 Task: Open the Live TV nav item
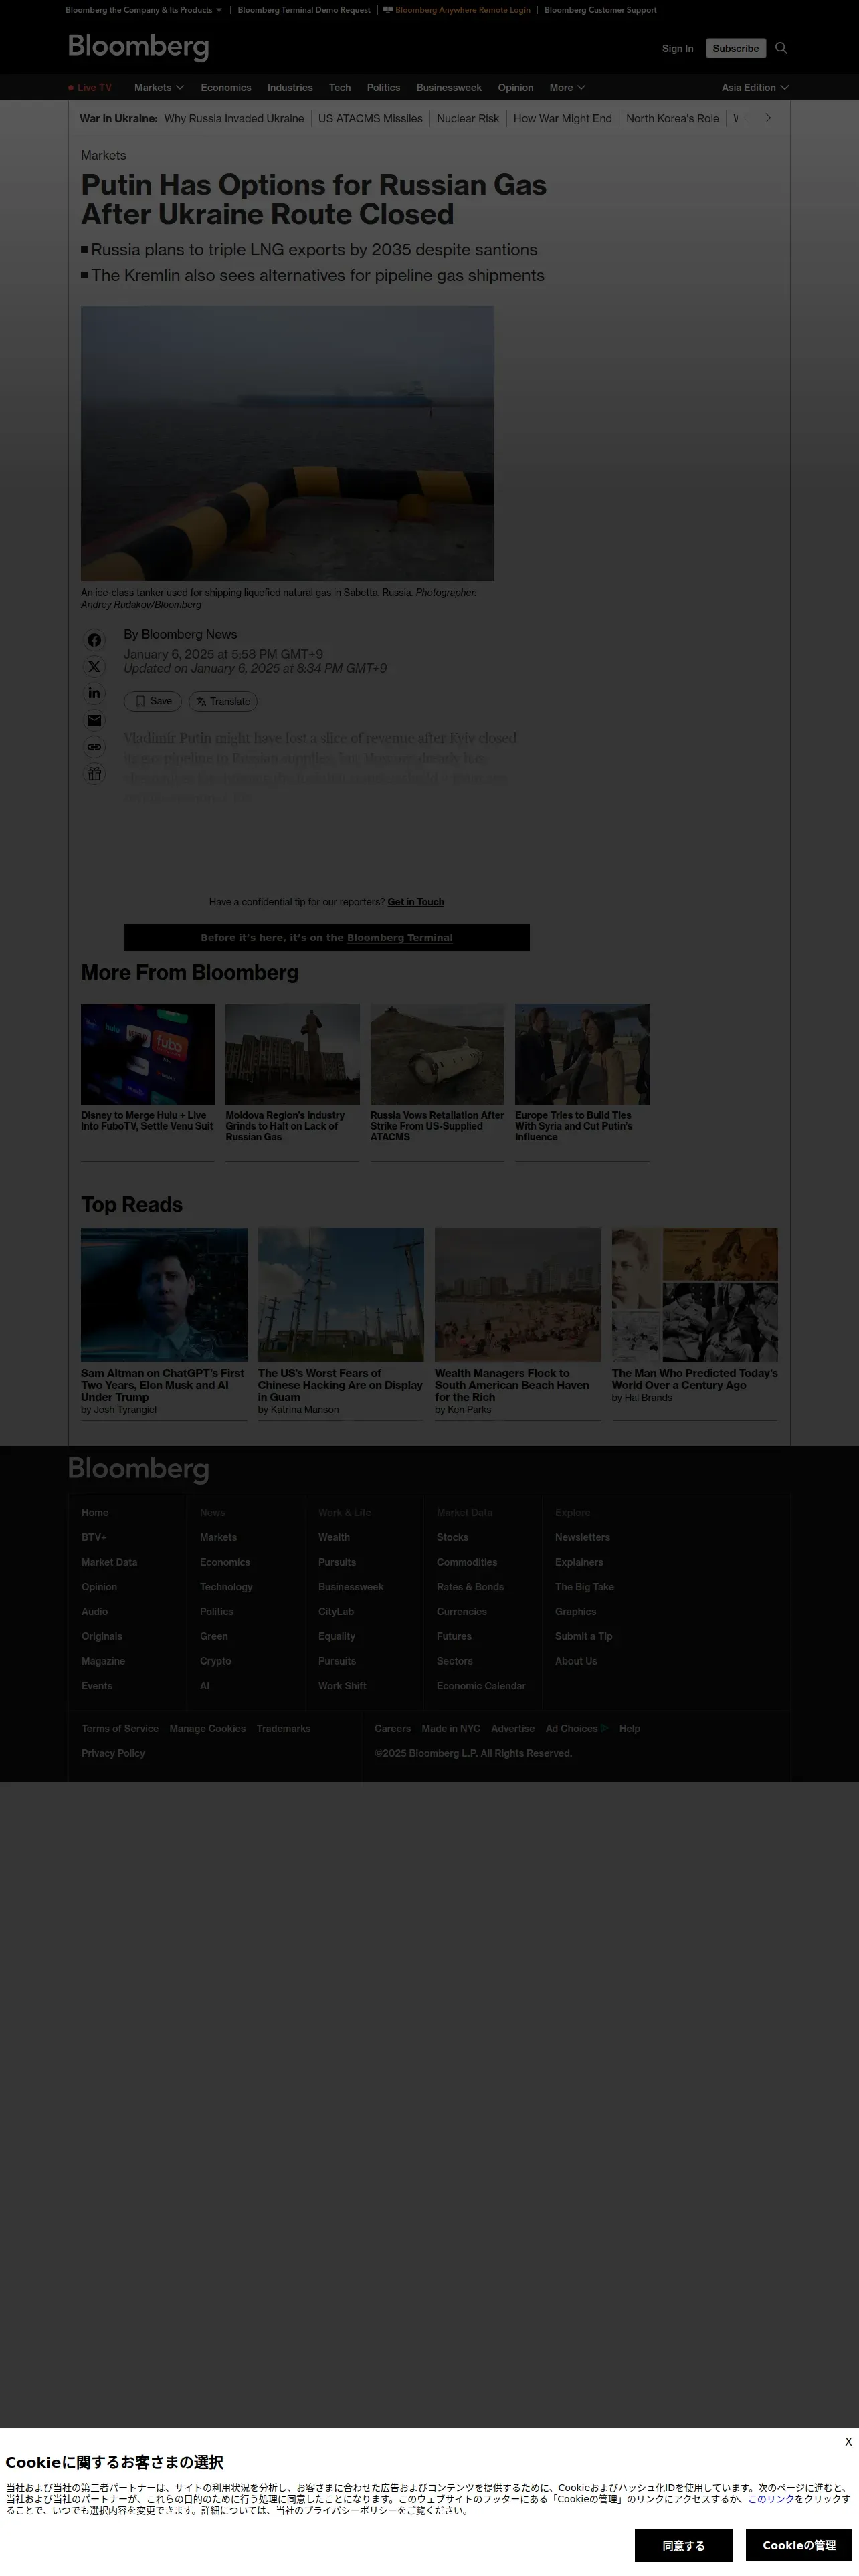pos(90,87)
